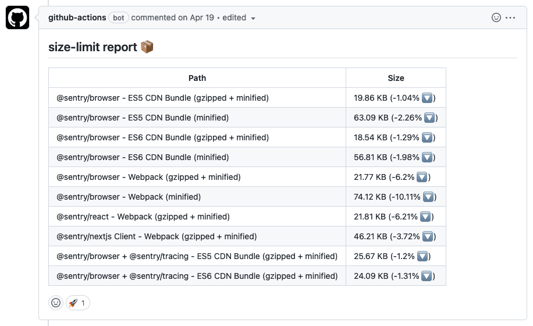Click the '24.09 KB (-1.31%' size value
This screenshot has width=533, height=326.
point(386,276)
